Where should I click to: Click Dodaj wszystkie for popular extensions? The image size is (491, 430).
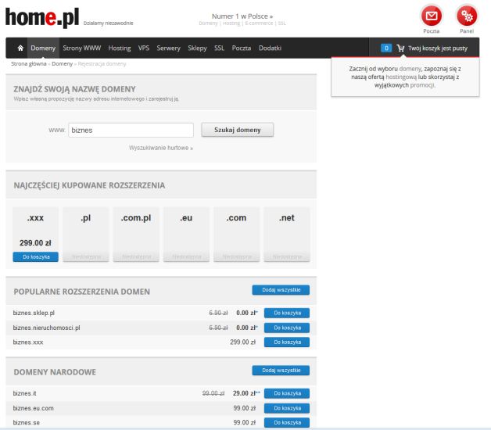pyautogui.click(x=281, y=290)
